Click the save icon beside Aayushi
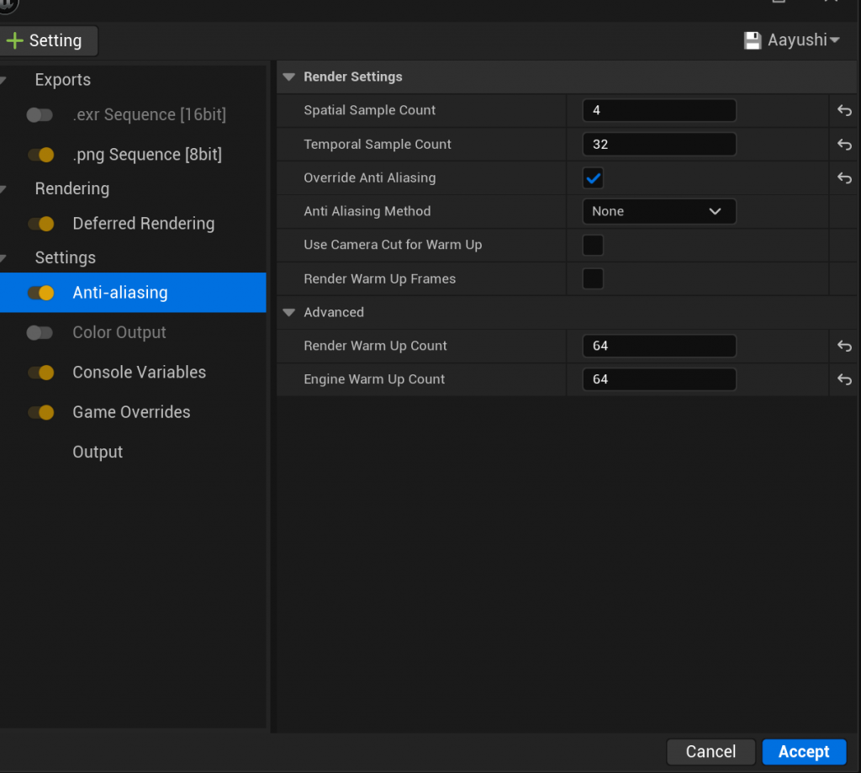The image size is (861, 773). coord(752,40)
